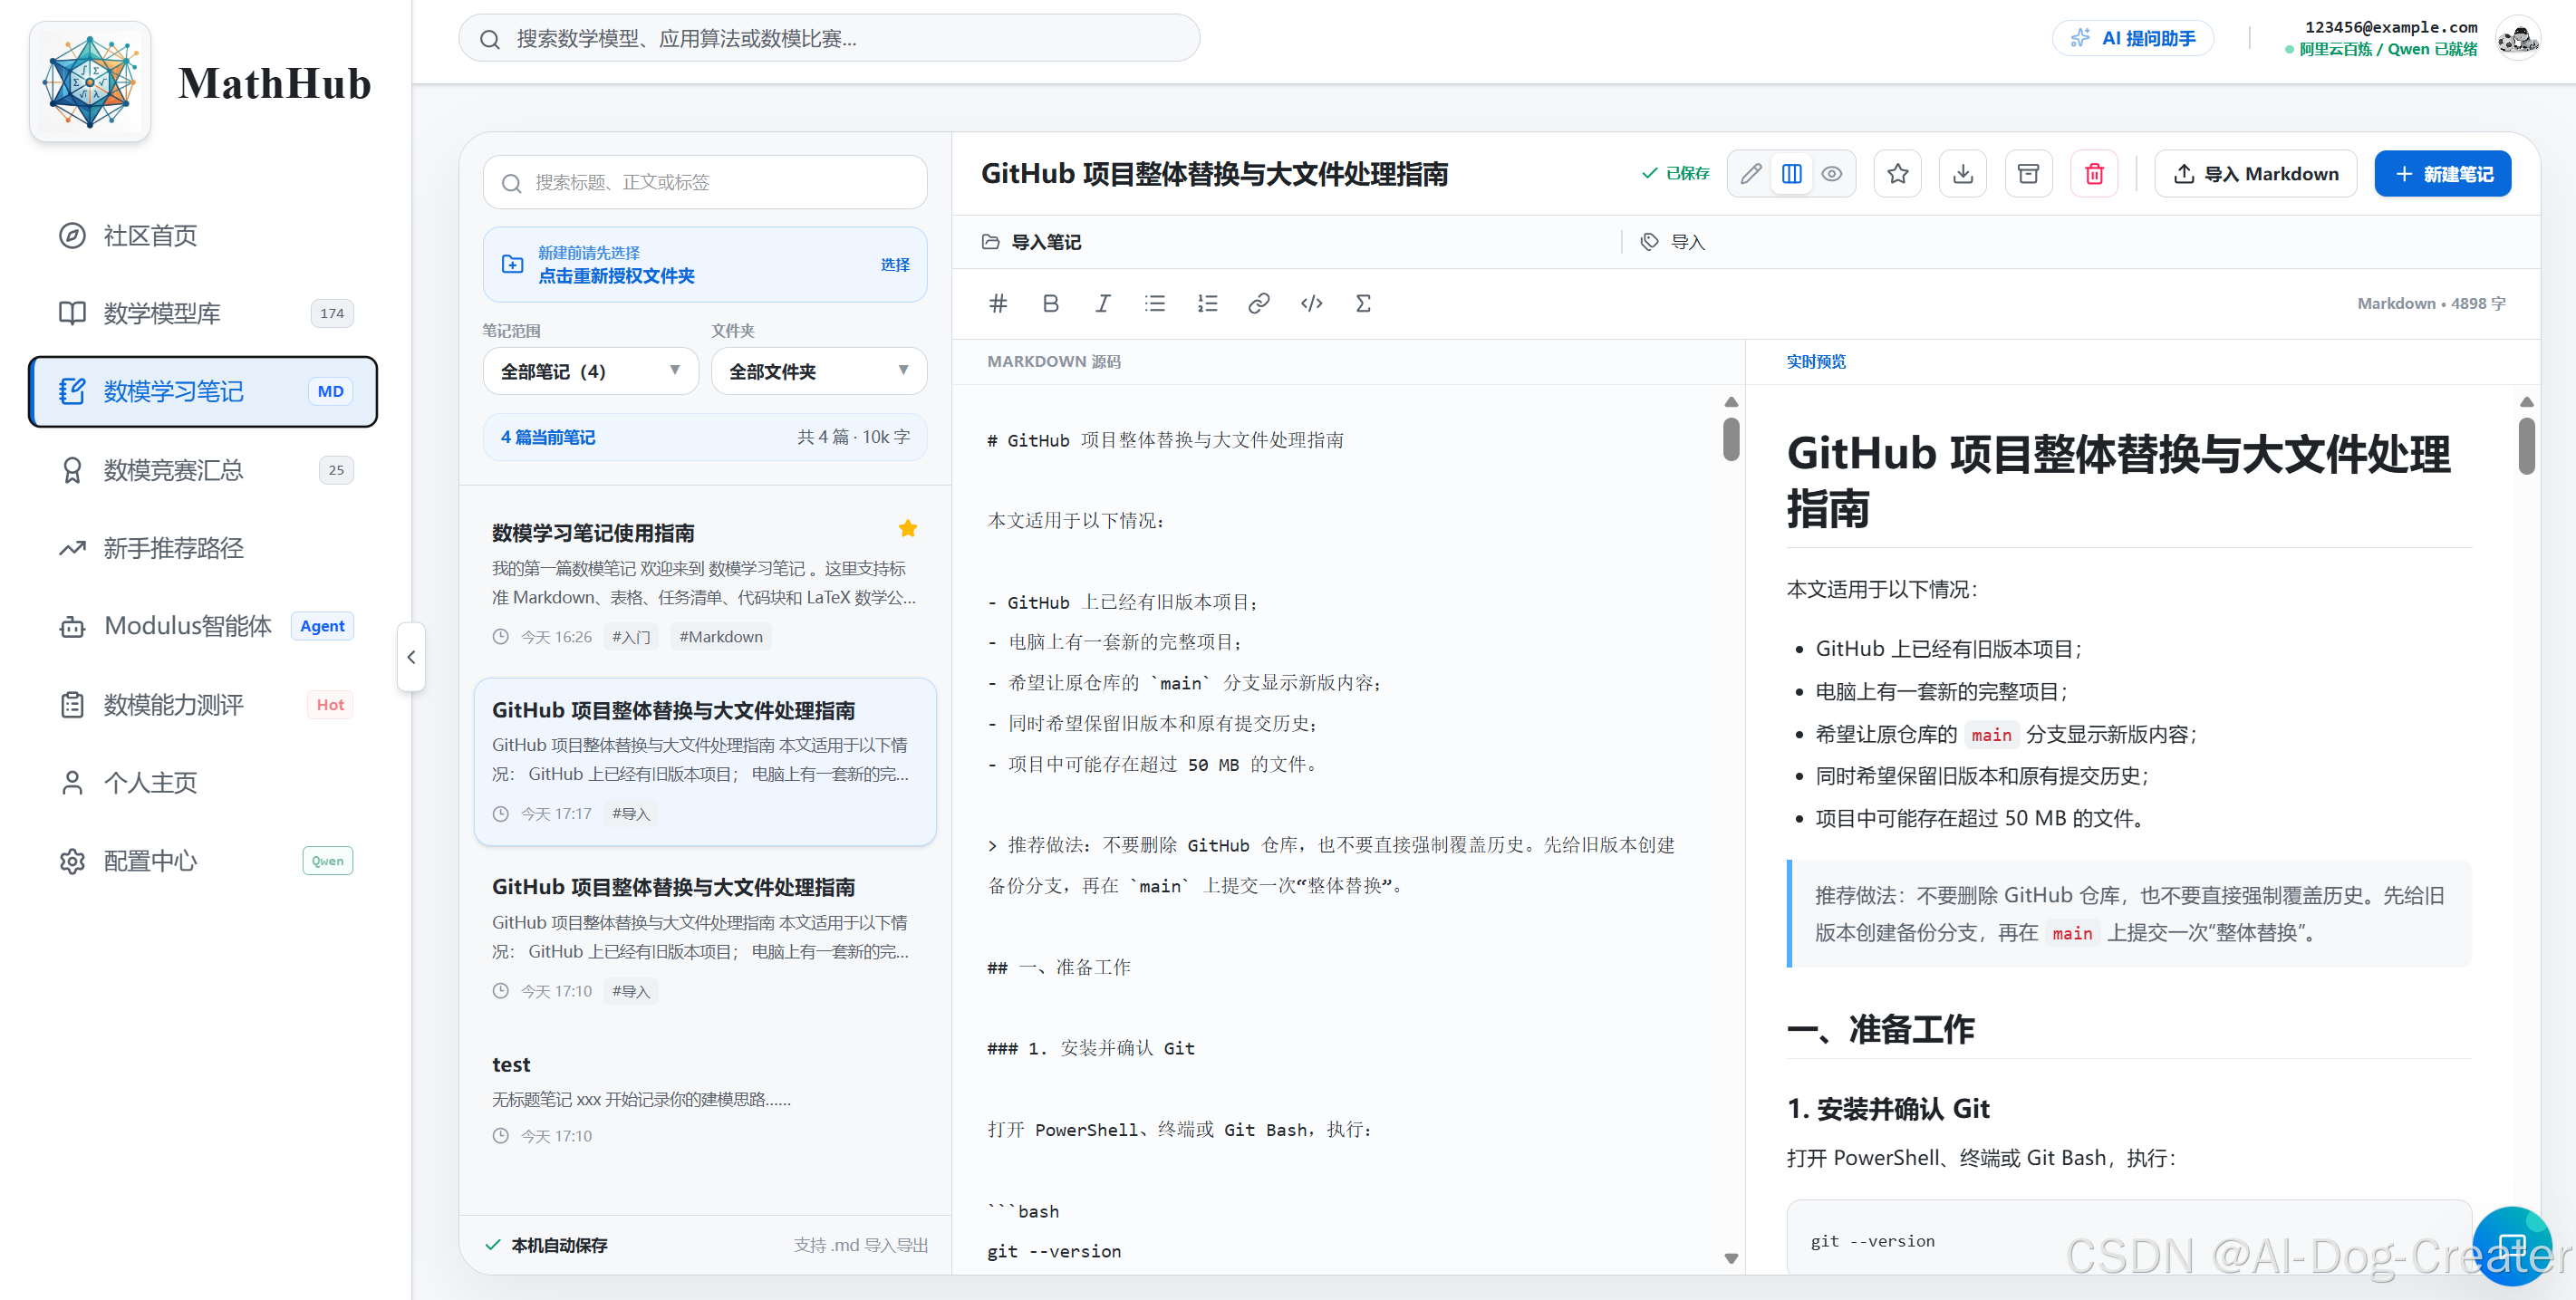Click the Markdown • 4898 字 counter

tap(2431, 303)
